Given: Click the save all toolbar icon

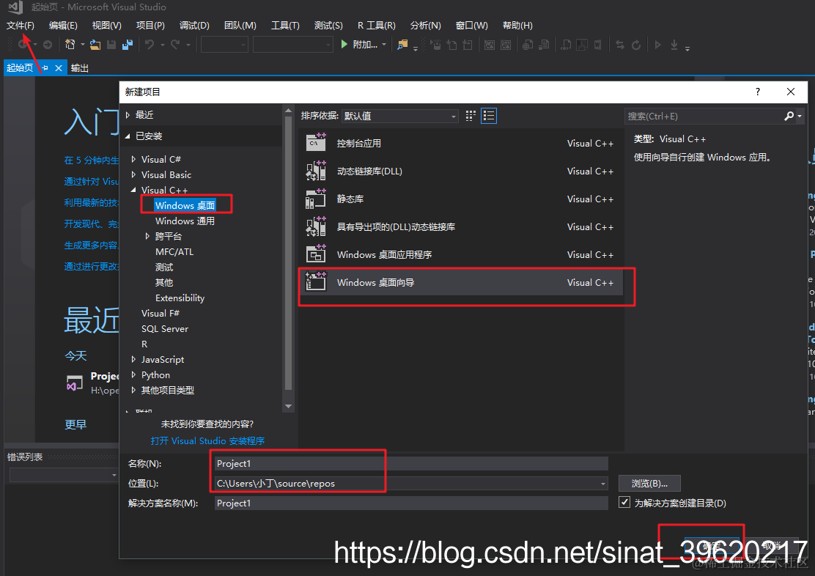Looking at the screenshot, I should coord(128,45).
